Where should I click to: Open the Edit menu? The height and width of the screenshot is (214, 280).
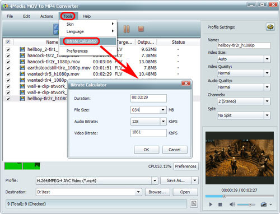[x=26, y=16]
